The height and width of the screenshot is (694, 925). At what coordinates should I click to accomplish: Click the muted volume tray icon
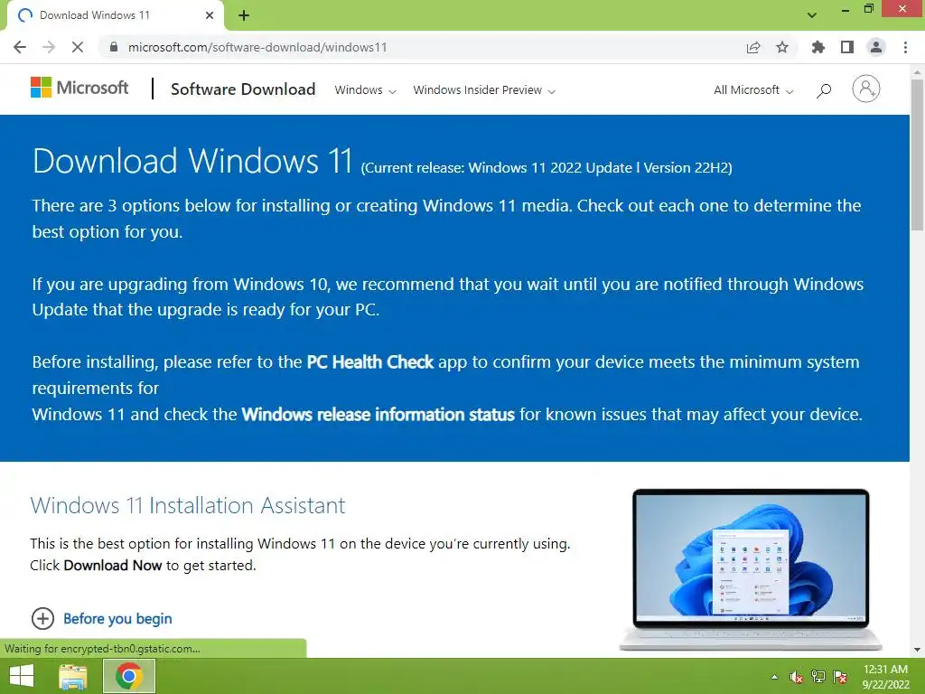point(797,677)
